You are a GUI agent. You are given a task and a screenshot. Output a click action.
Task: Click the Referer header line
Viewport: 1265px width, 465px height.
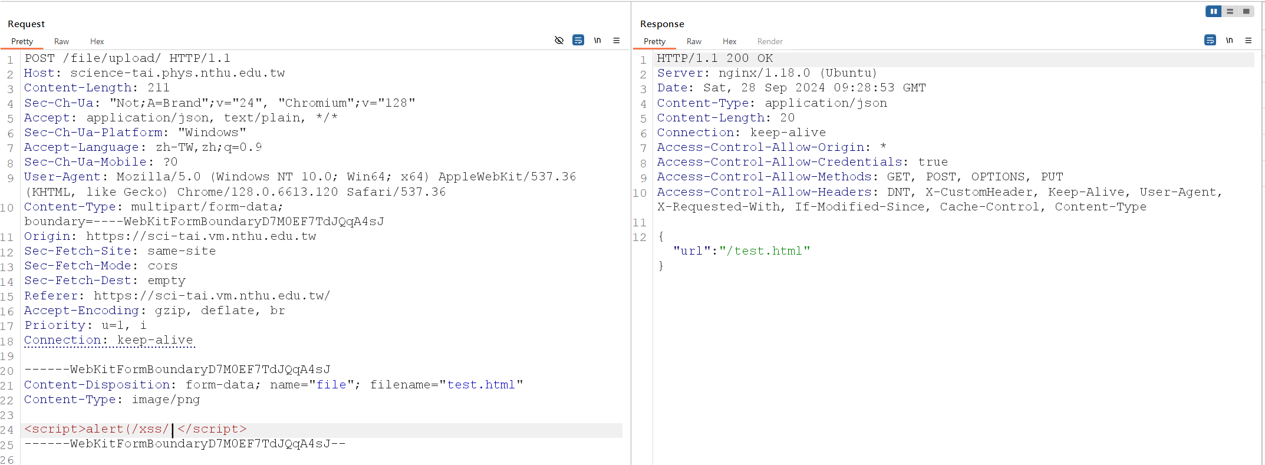pyautogui.click(x=177, y=296)
